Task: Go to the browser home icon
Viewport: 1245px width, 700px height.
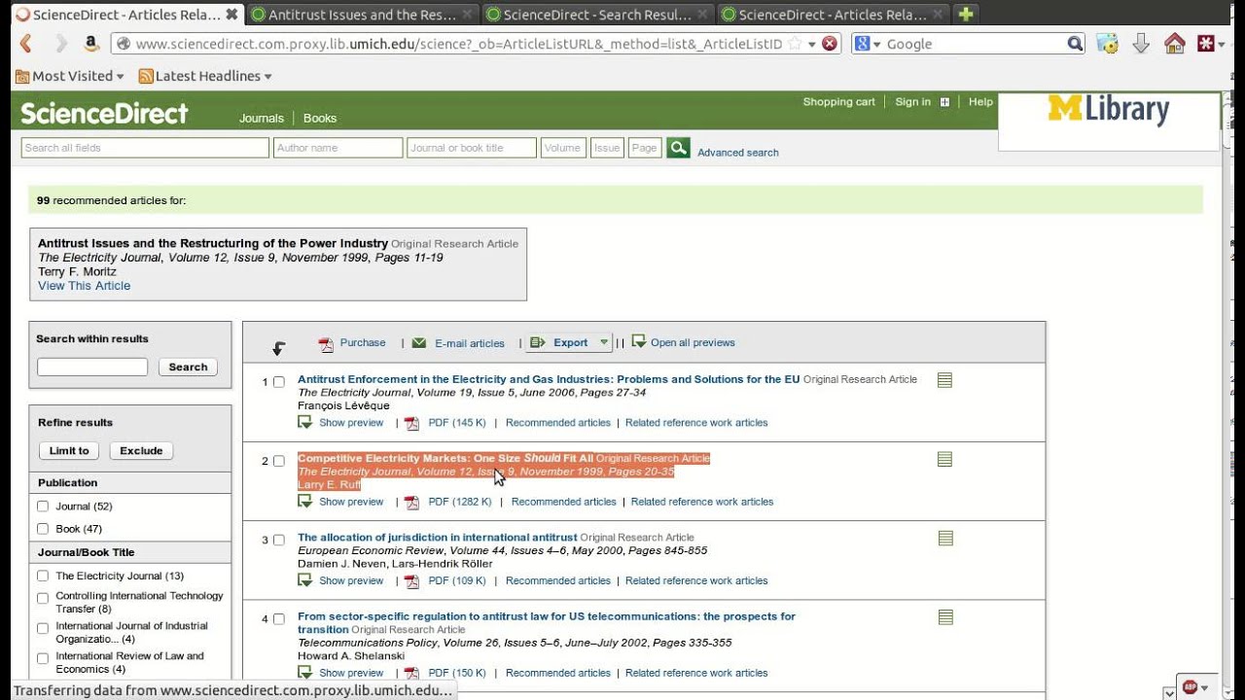Action: [1175, 44]
